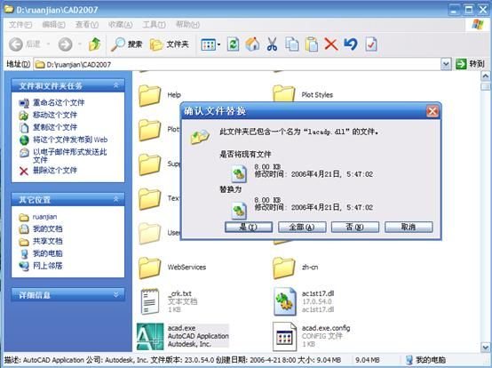Open ruanjian under other places
492x368 pixels.
tap(45, 217)
